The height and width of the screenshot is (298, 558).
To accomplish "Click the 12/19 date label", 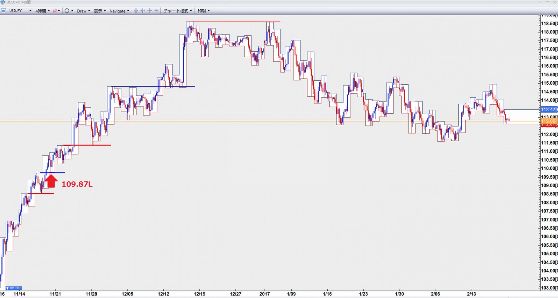I will click(199, 294).
